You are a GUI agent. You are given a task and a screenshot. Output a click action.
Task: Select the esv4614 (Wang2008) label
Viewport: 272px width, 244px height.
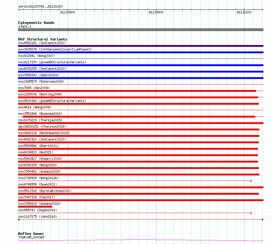[35, 107]
